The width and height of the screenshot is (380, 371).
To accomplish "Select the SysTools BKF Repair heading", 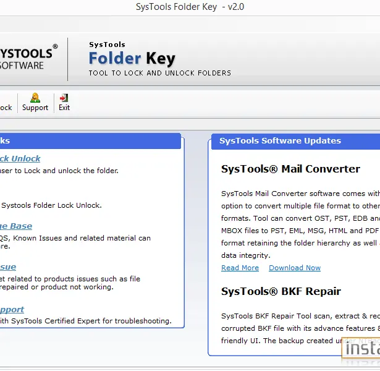I will pyautogui.click(x=281, y=291).
